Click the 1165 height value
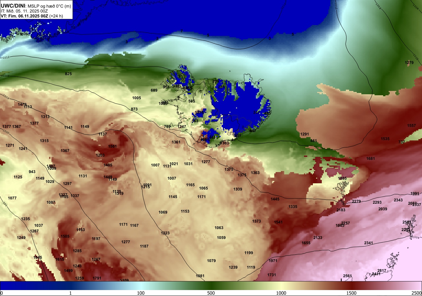This screenshot has width=422, height=296. pos(190,185)
